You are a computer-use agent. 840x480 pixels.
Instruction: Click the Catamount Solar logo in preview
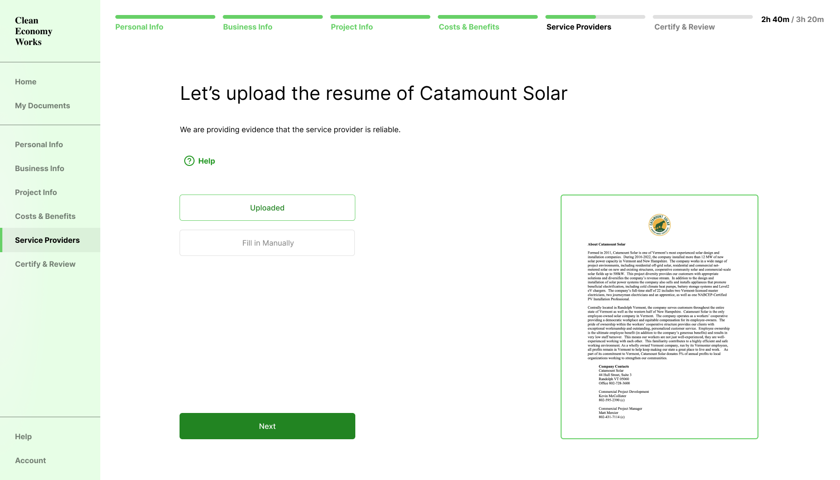660,225
